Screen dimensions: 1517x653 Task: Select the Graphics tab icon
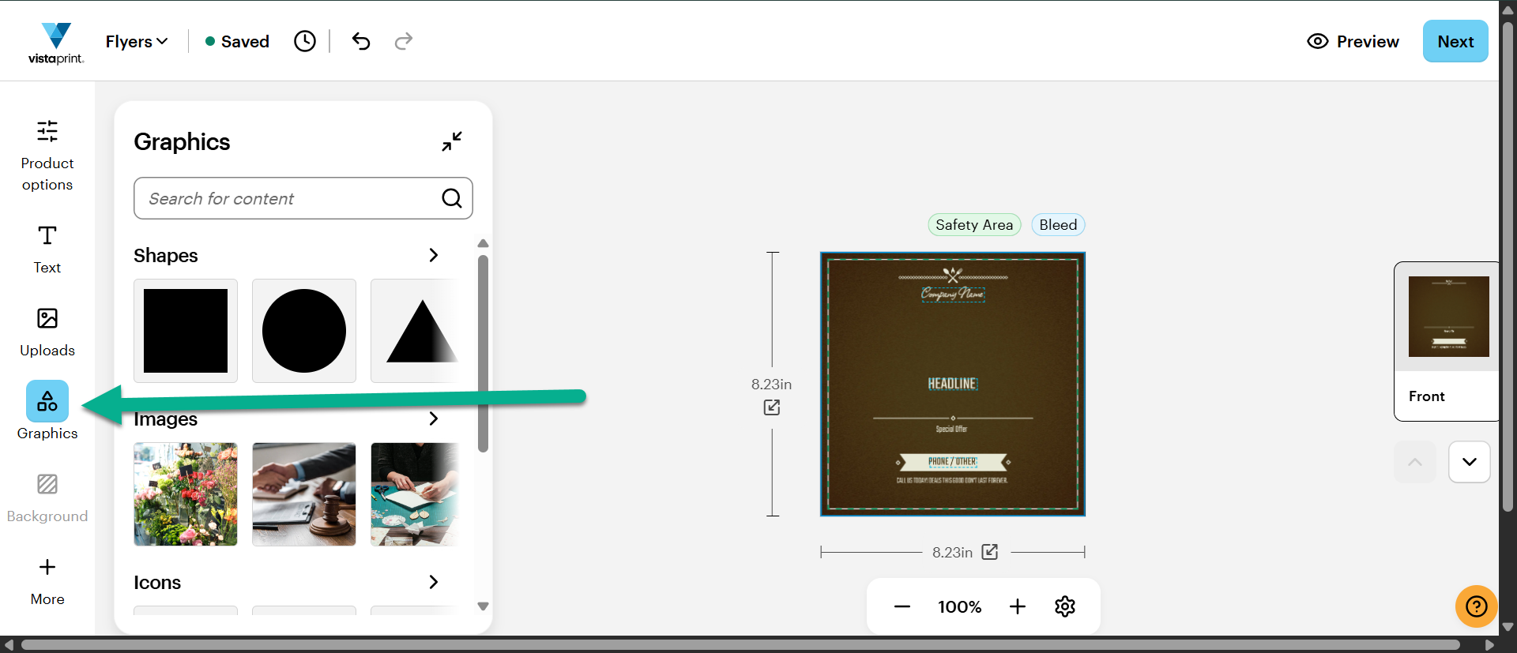47,401
